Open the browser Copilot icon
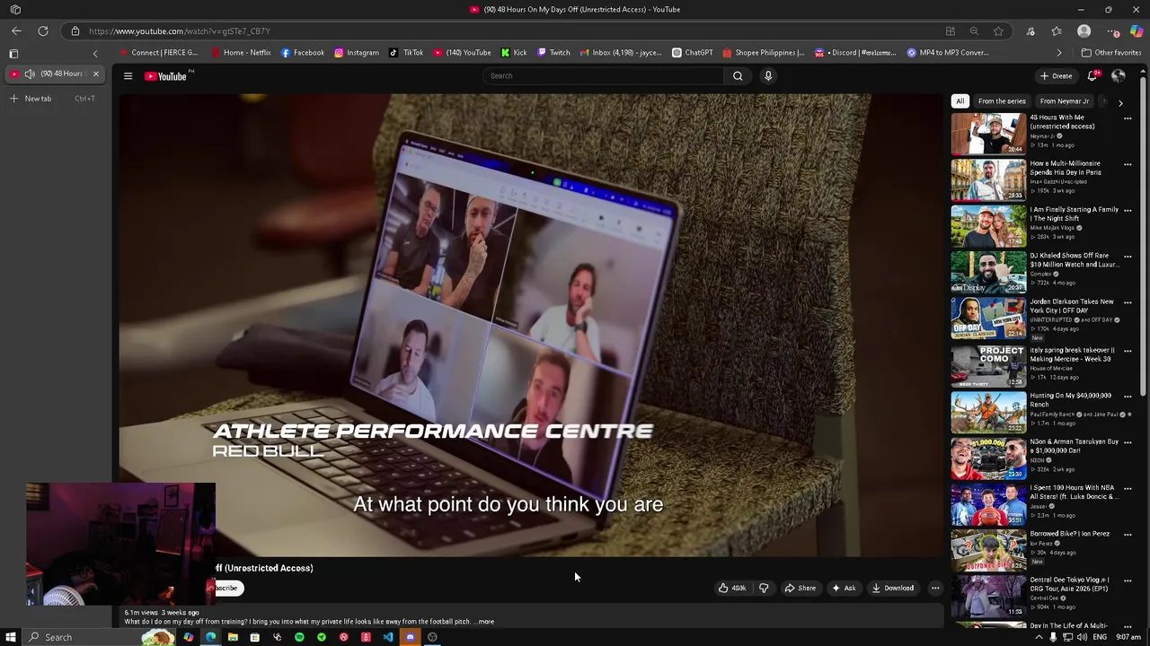The width and height of the screenshot is (1150, 646). coord(1137,31)
